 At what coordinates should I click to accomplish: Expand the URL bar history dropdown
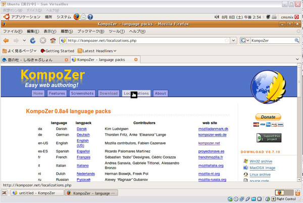click(233, 40)
